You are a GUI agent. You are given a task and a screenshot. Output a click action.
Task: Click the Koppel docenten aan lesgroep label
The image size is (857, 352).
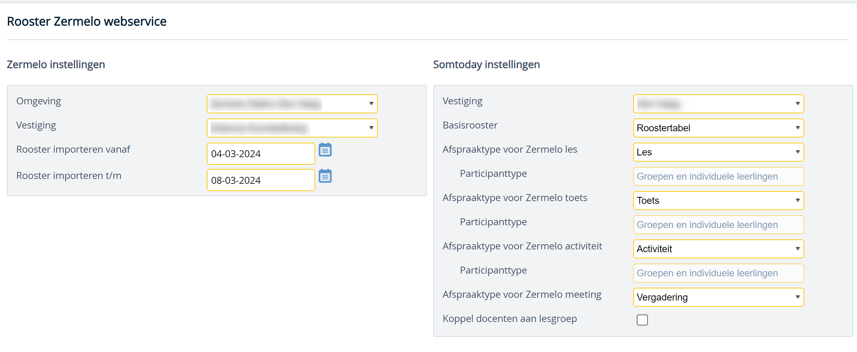(x=510, y=319)
